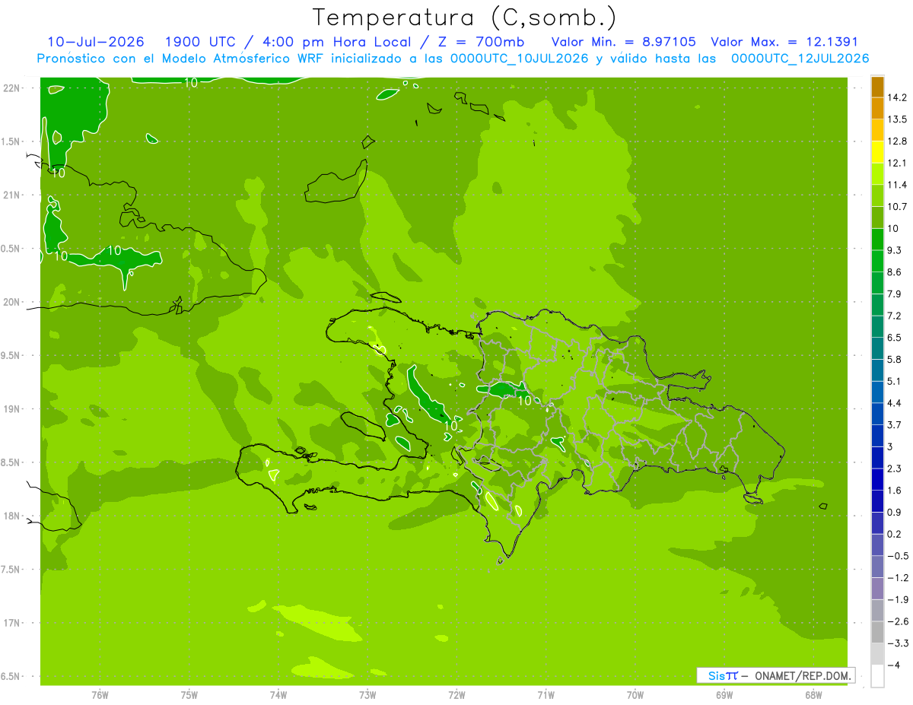The width and height of the screenshot is (913, 705).
Task: Click the 21N latitude axis label
Action: coord(11,195)
